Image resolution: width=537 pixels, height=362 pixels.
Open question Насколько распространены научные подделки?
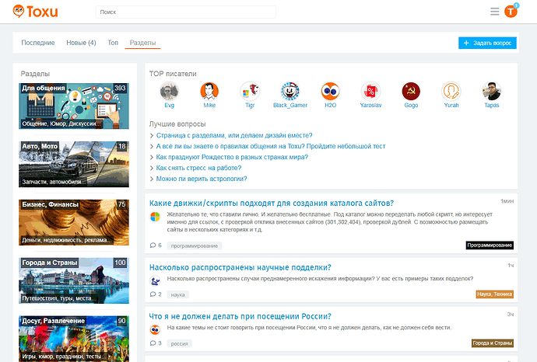coord(240,267)
